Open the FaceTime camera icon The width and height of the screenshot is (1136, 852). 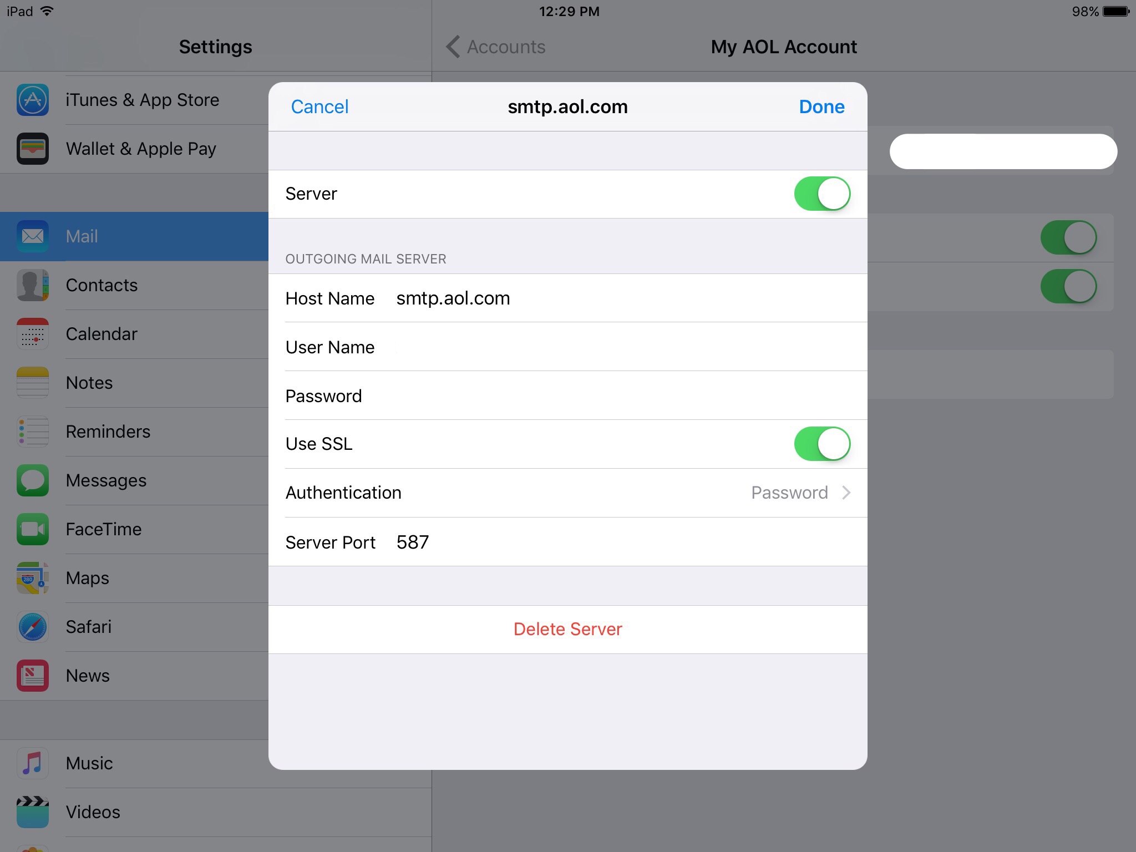coord(33,529)
